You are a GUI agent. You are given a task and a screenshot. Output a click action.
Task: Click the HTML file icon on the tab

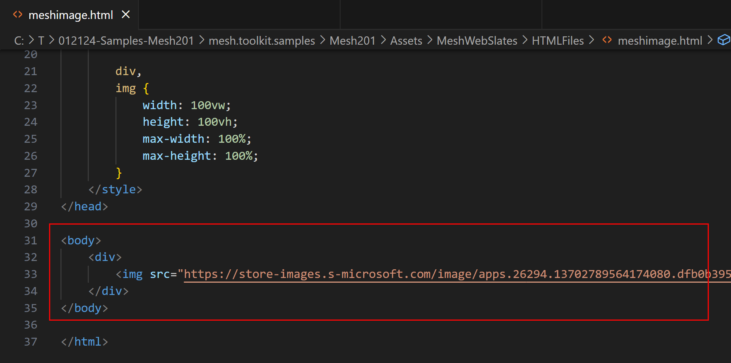[x=18, y=15]
